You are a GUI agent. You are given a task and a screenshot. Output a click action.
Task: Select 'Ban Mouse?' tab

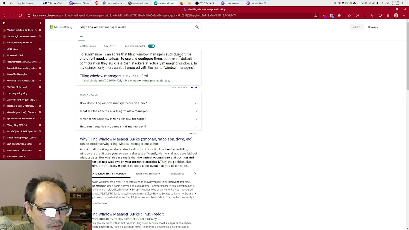tap(177, 174)
